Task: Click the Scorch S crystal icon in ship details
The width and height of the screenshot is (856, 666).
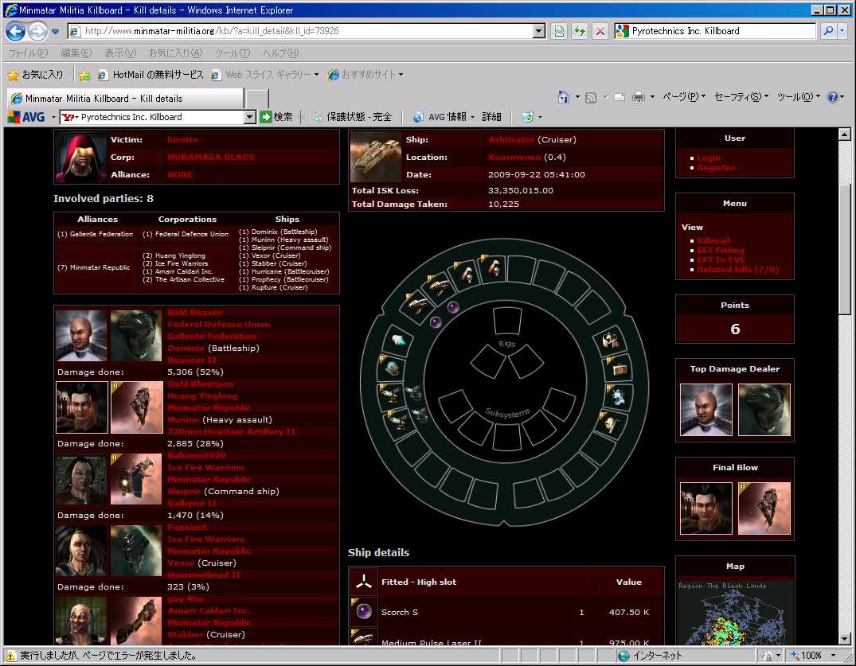Action: [364, 611]
